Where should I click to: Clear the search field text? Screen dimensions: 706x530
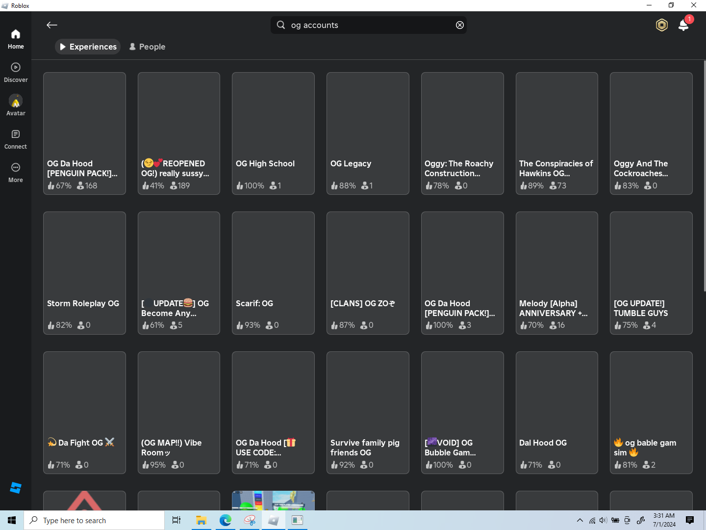[x=460, y=25]
